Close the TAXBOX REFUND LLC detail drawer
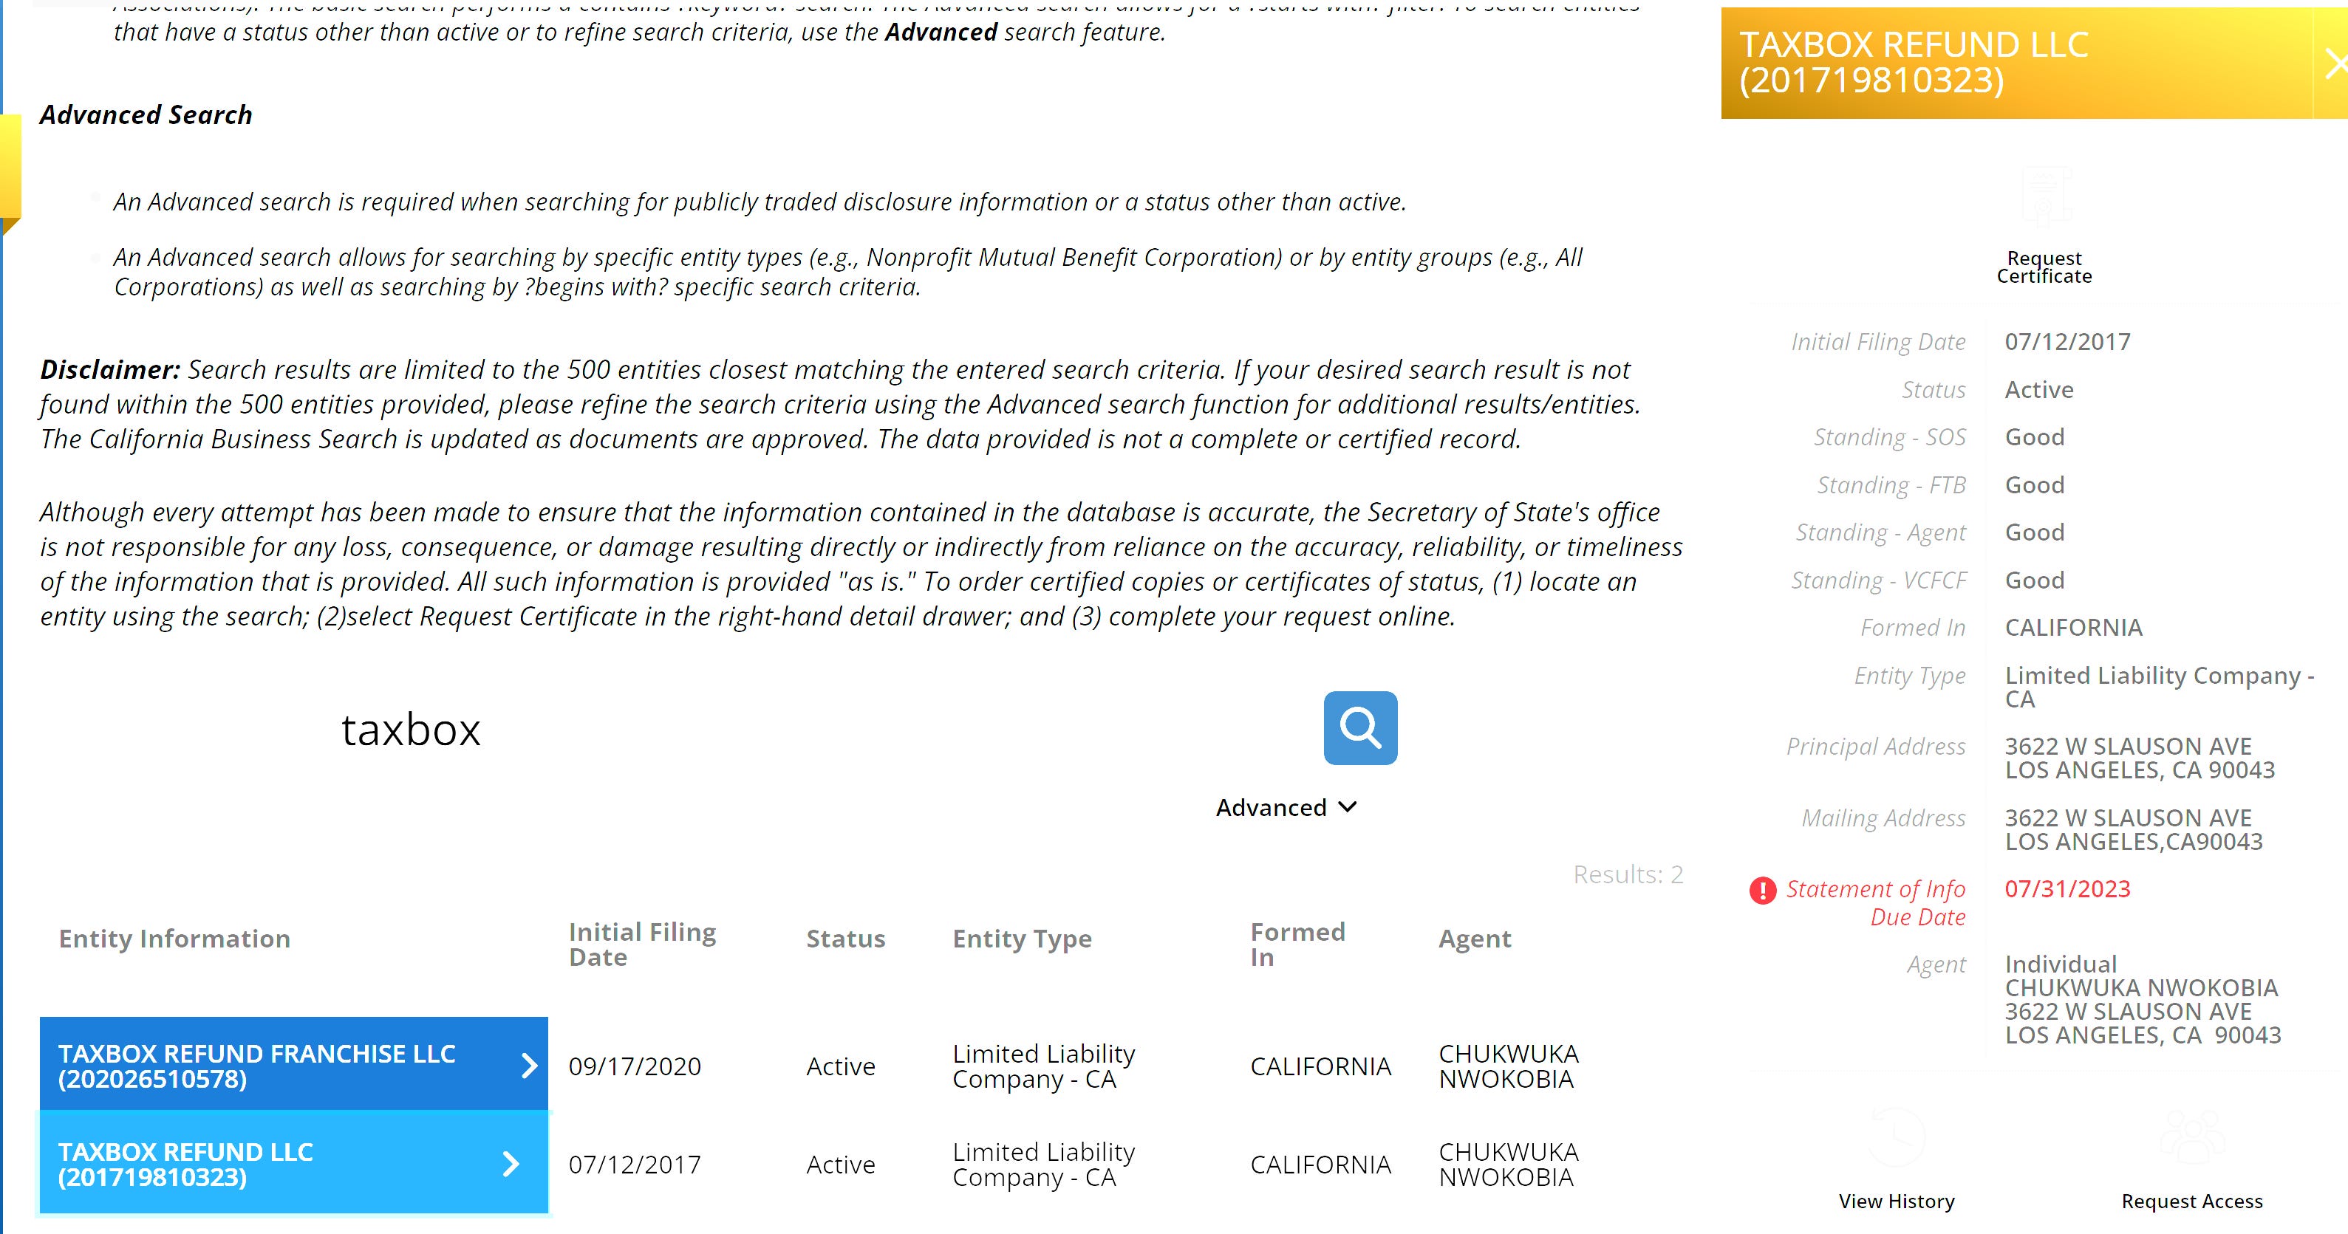2348x1234 pixels. tap(2333, 64)
